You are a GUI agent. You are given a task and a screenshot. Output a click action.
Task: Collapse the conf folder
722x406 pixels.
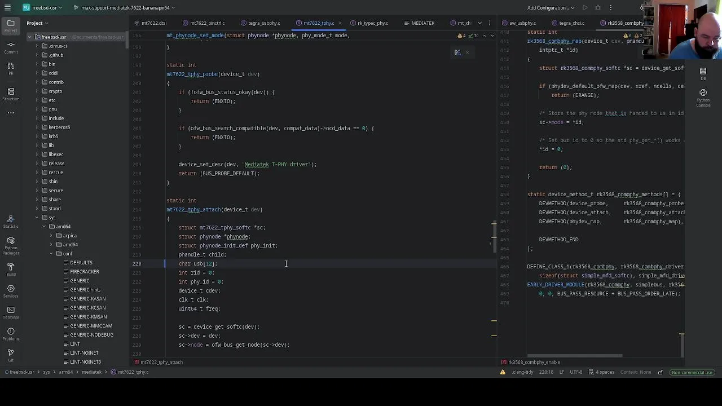[x=51, y=254]
